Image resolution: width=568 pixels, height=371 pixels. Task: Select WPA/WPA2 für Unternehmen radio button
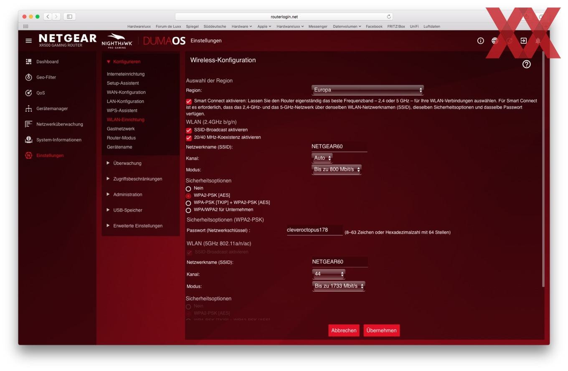tap(188, 210)
